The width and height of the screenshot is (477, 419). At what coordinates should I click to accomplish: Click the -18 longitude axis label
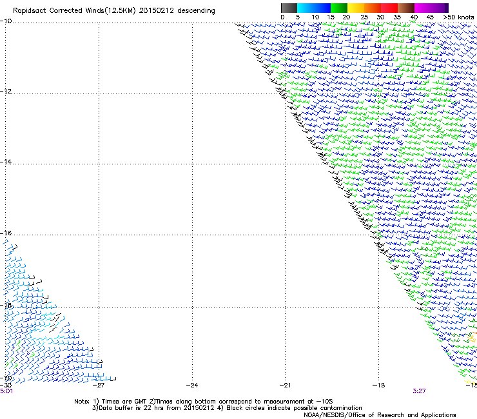[379, 385]
